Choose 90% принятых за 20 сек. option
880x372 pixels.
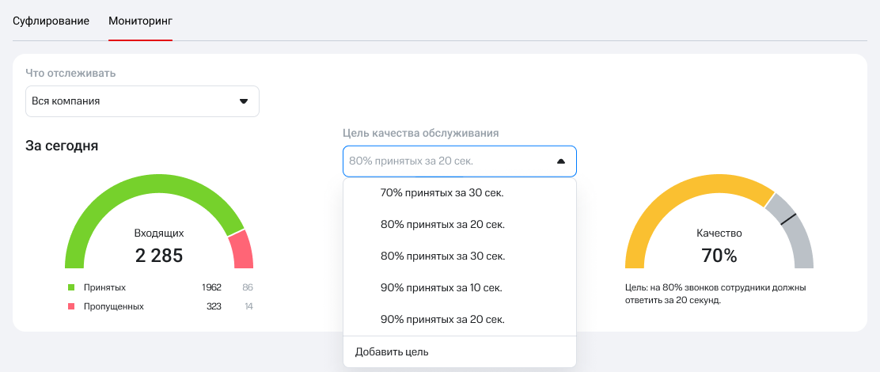point(442,319)
